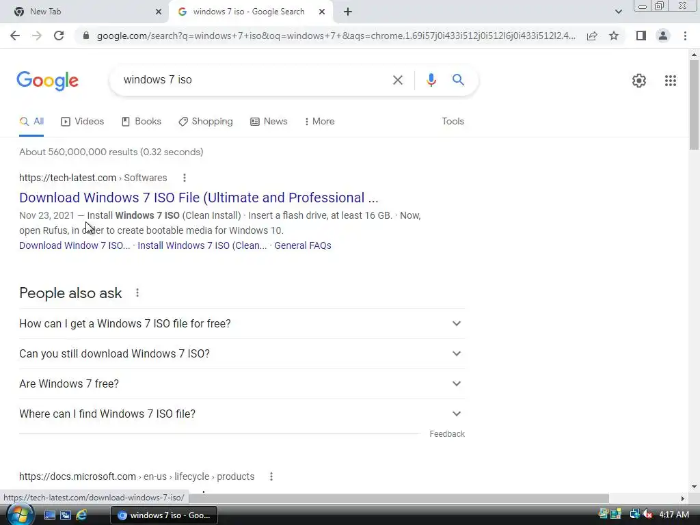Launch Internet Explorer from quick launch

coord(81,515)
